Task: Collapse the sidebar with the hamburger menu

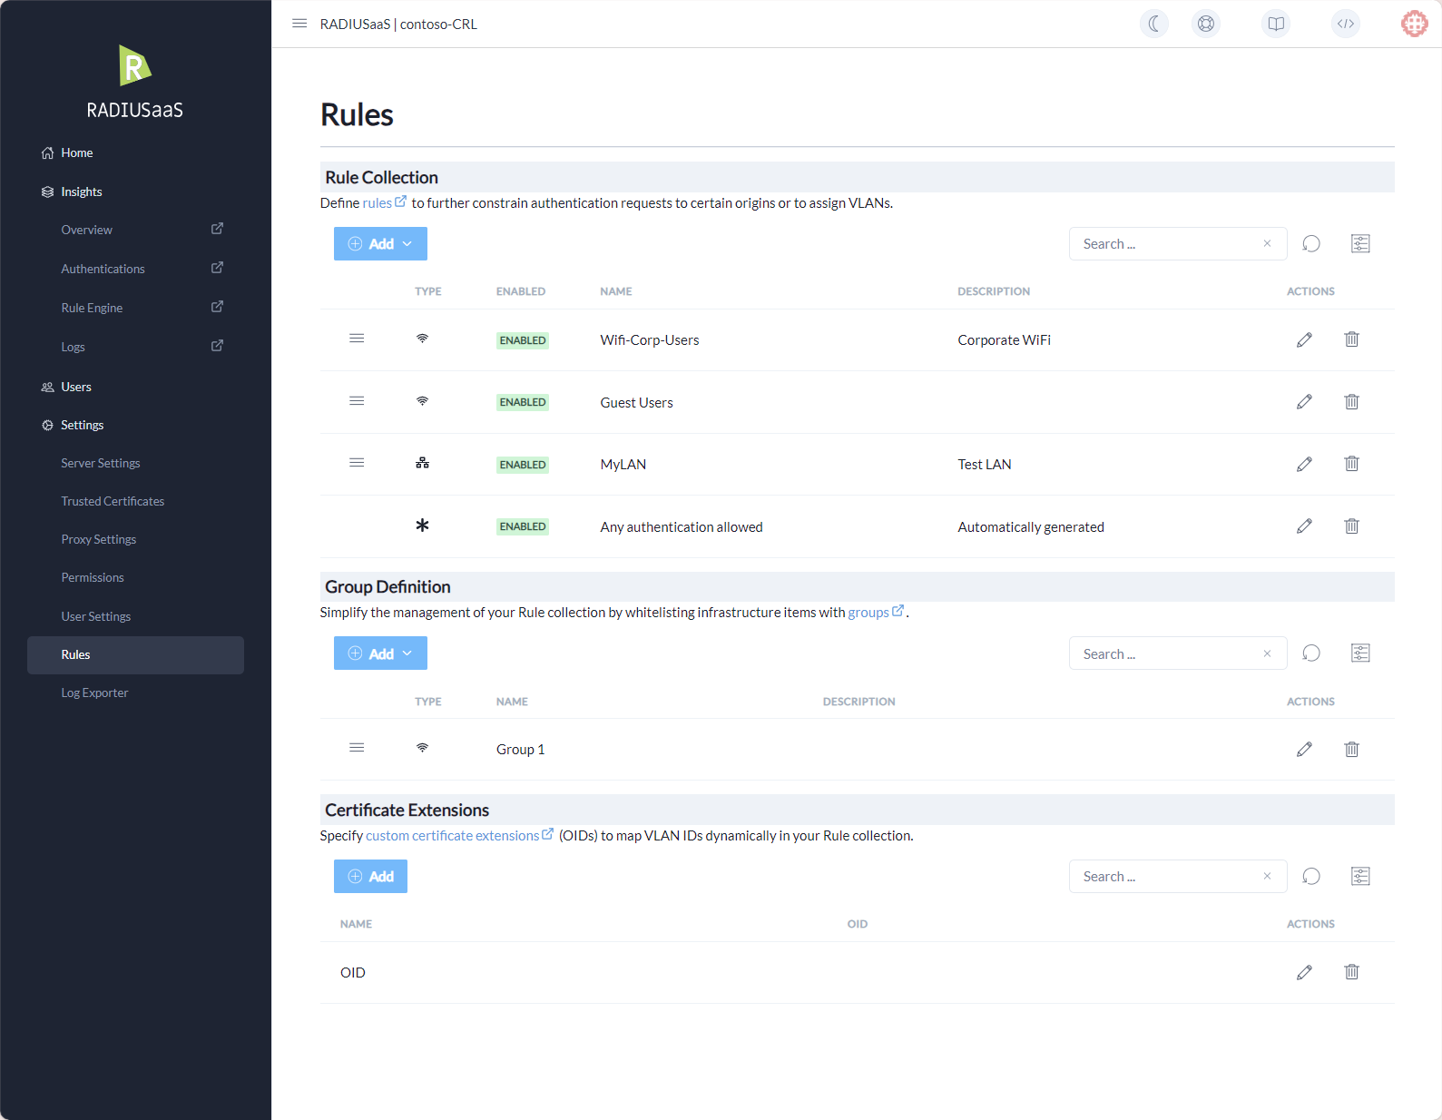Action: (299, 24)
